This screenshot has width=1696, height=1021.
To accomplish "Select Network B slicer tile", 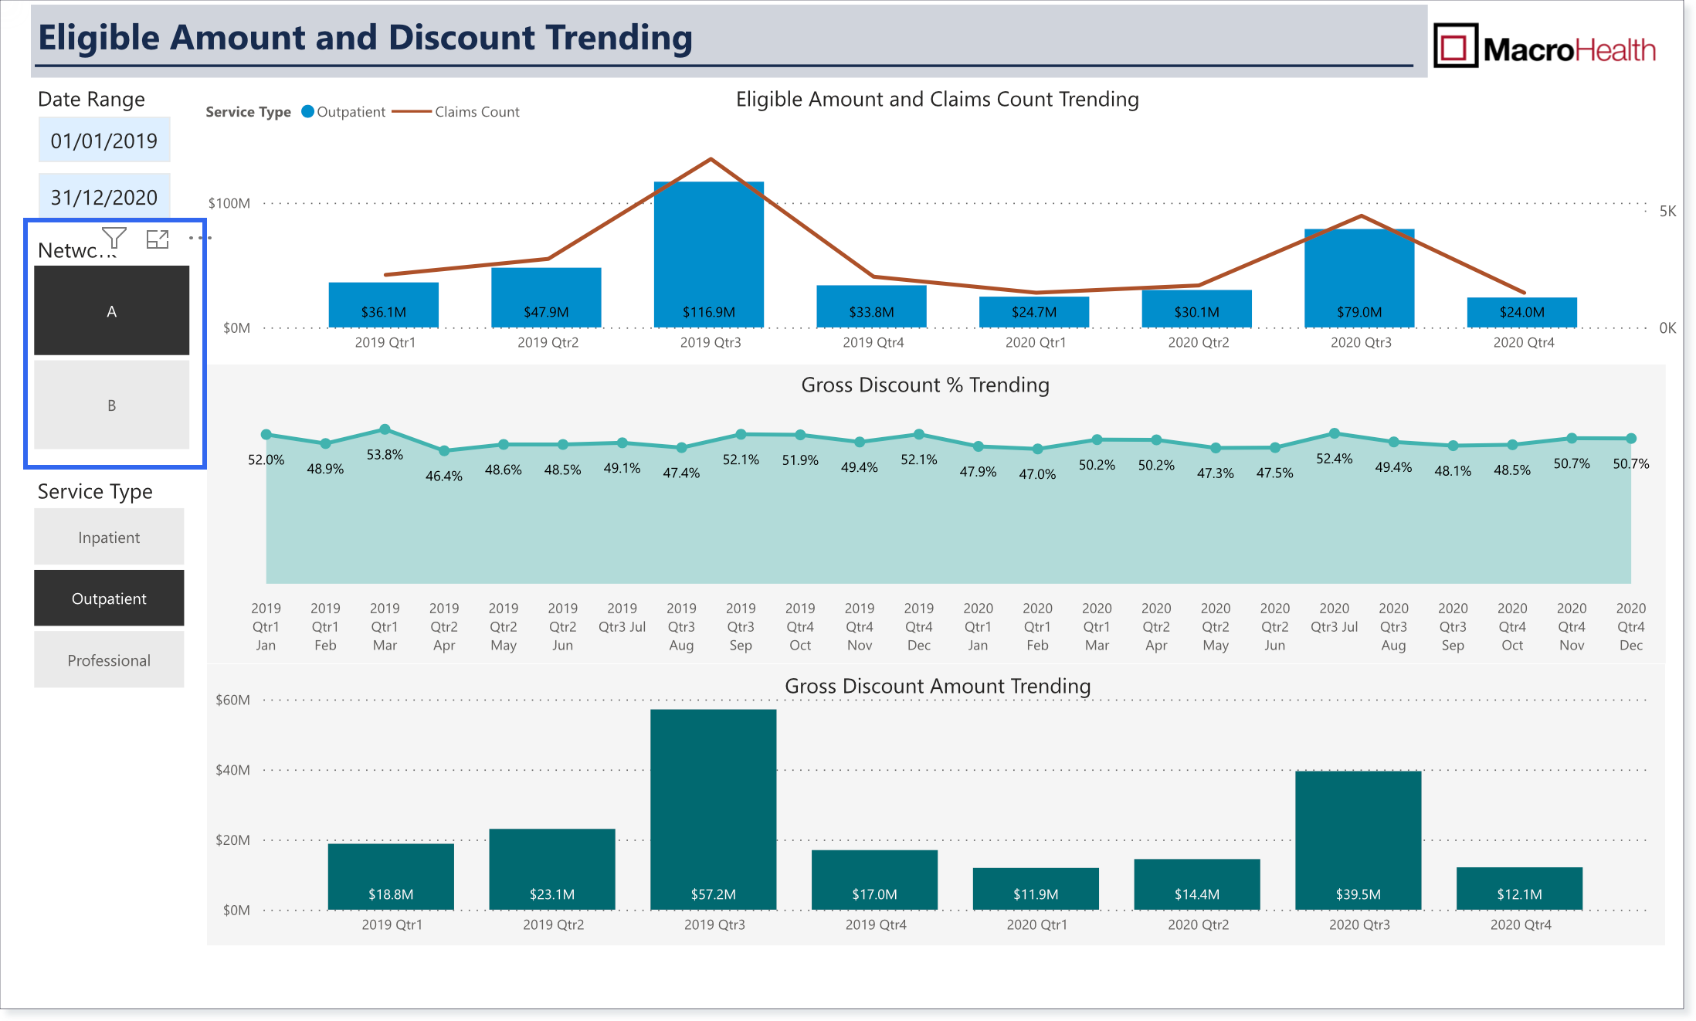I will click(x=111, y=405).
